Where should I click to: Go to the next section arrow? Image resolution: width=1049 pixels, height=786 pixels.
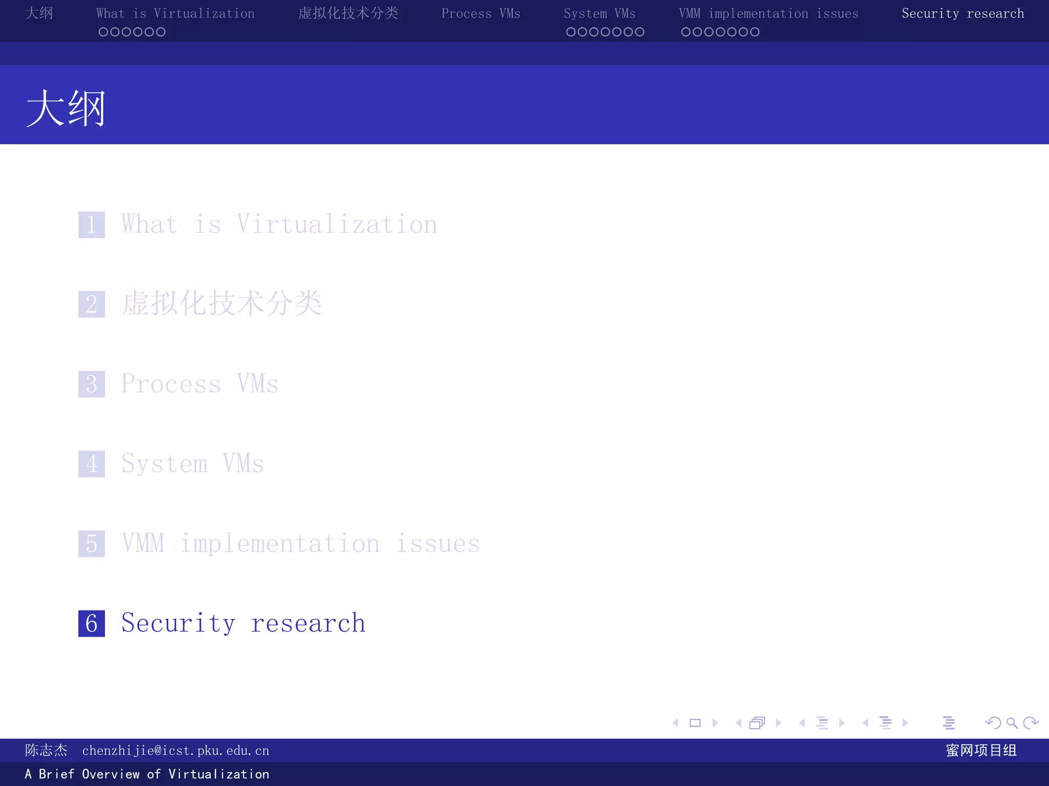905,723
